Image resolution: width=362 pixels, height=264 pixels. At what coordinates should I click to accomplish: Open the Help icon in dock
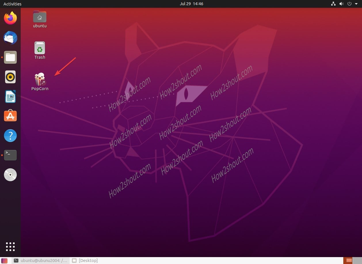pos(10,135)
